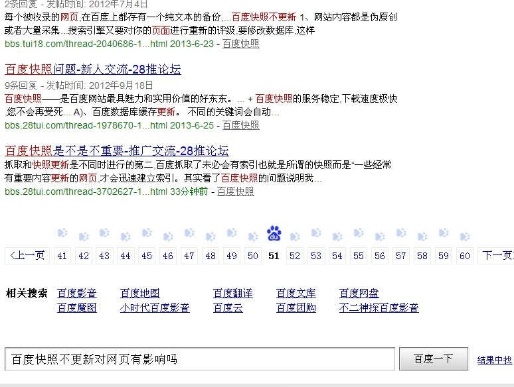Jump to results page 60
The width and height of the screenshot is (514, 387).
pyautogui.click(x=464, y=256)
